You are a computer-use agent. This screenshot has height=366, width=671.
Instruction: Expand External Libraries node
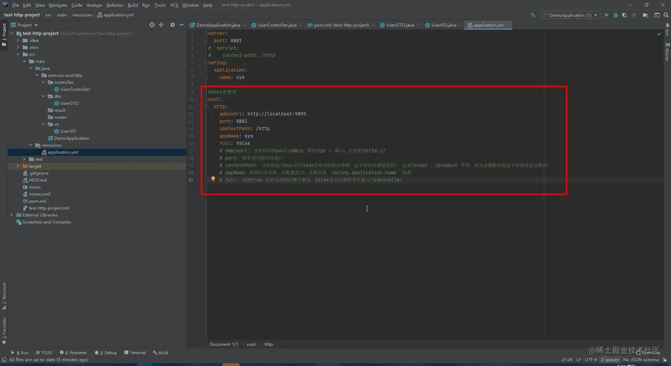[x=12, y=215]
